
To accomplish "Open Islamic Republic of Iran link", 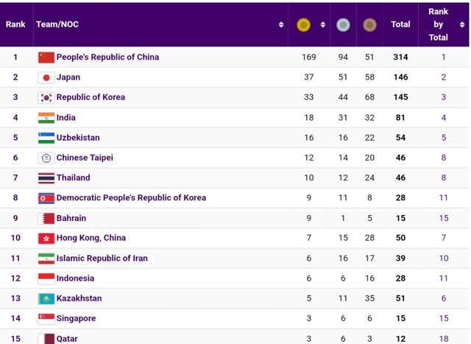I will (x=102, y=259).
